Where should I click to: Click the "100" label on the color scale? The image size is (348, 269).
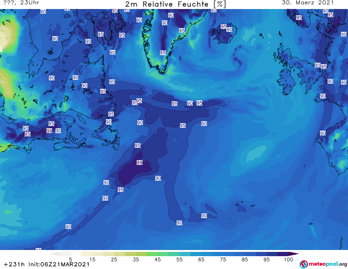click(x=288, y=259)
